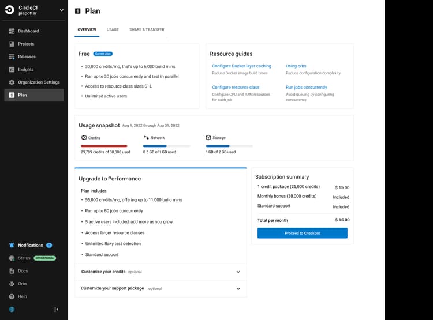Click the Storage usage progress bar
Viewport: 433px width, 320px height.
pos(229,146)
